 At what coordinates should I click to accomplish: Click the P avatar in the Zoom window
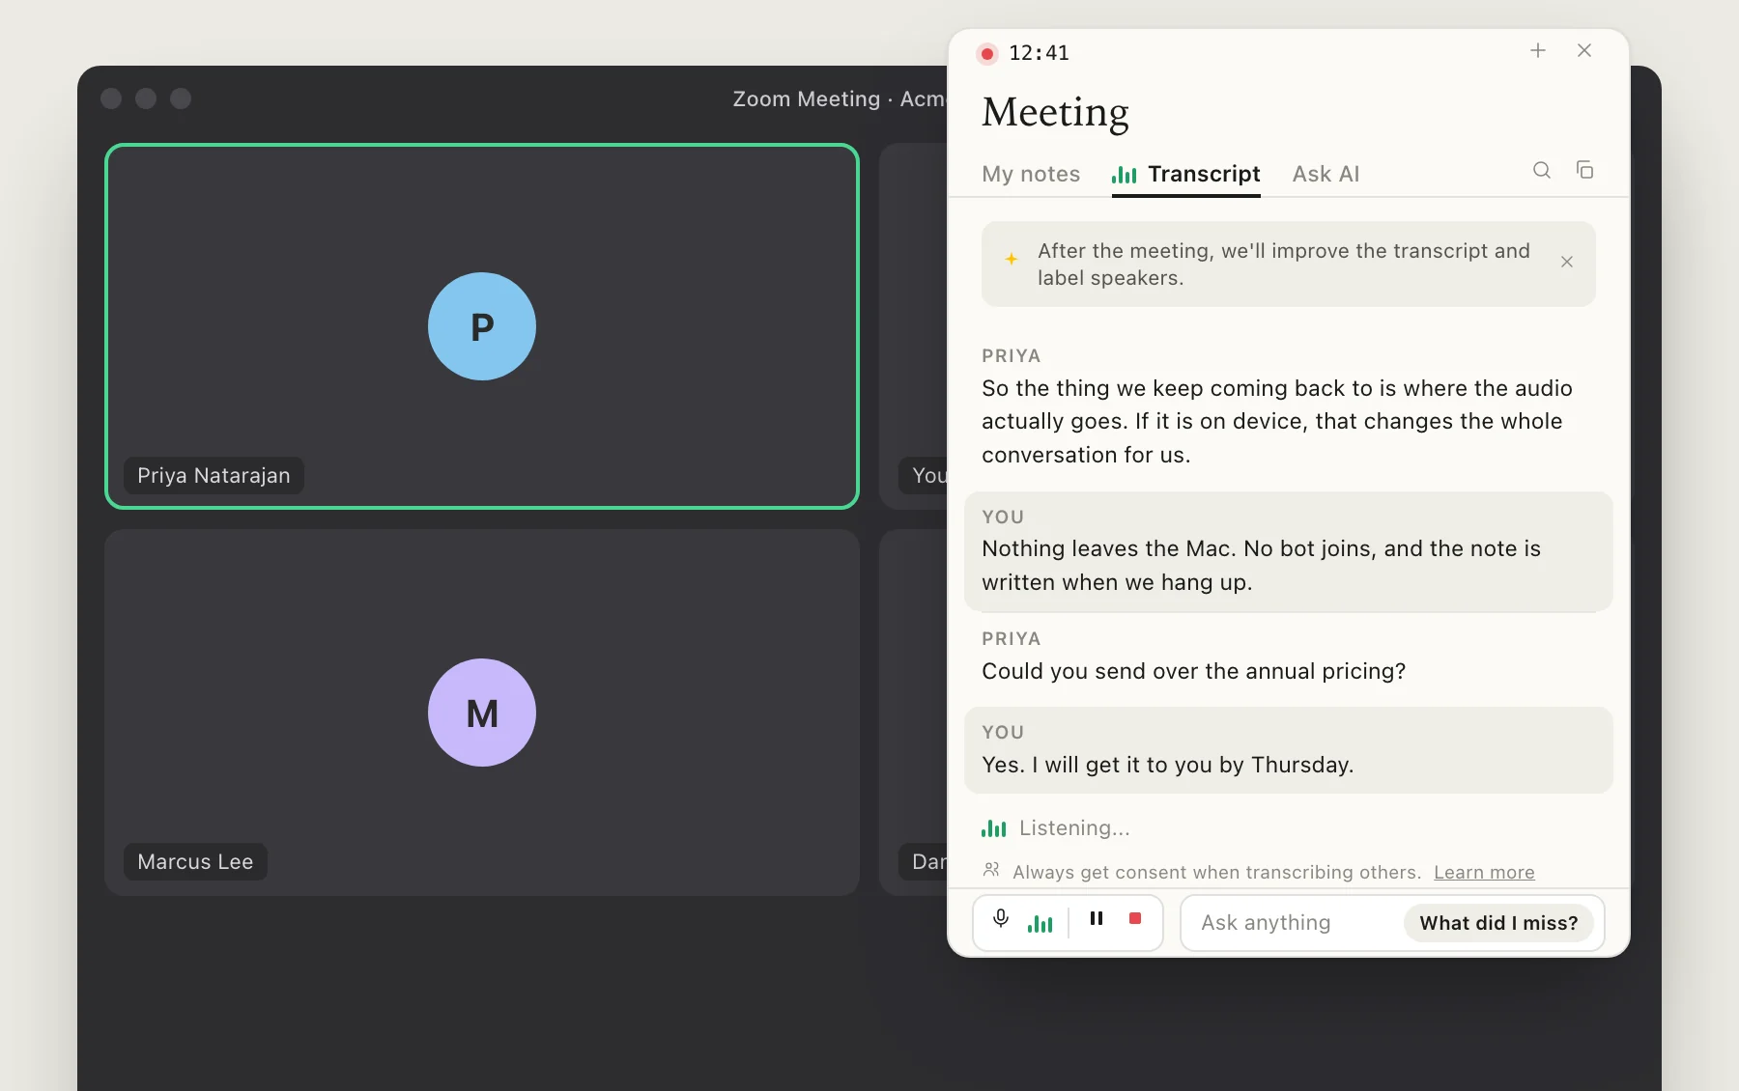[482, 326]
